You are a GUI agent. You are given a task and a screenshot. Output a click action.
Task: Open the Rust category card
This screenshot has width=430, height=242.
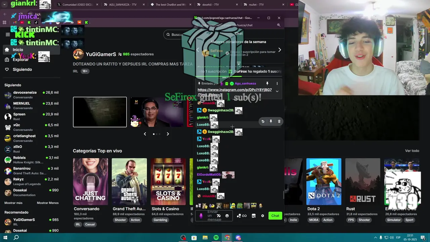(363, 182)
